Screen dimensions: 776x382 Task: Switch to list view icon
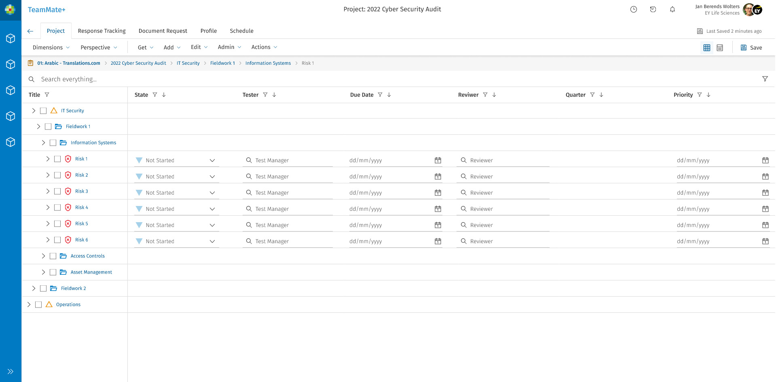[x=719, y=48]
